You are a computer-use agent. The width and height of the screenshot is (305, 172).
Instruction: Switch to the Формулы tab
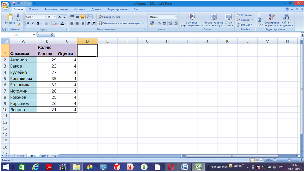click(x=80, y=9)
